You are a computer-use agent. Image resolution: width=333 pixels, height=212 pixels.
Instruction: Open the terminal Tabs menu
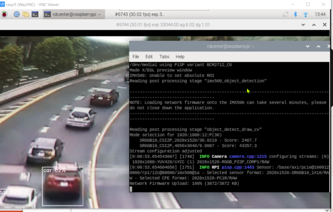164,57
